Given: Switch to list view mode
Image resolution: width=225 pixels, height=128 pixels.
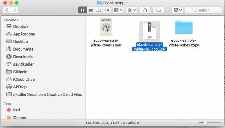Looking at the screenshot, I should 91,10.
